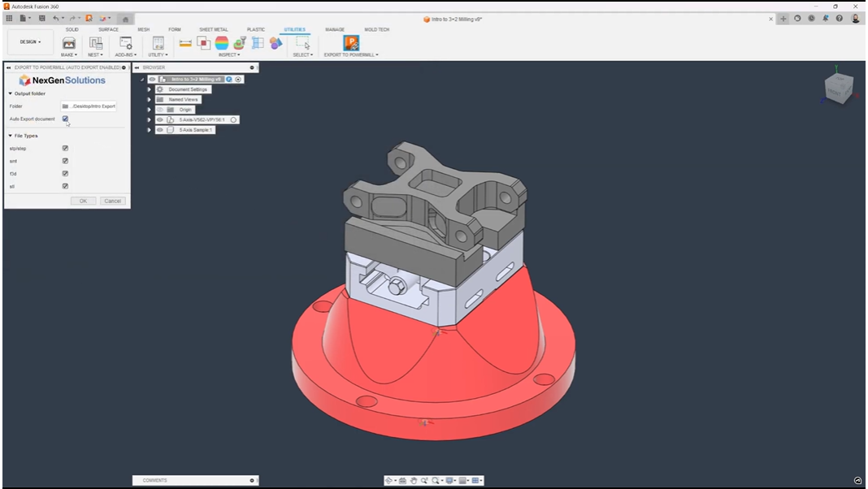Select the Measure ruler tool
This screenshot has height=489, width=868.
pos(185,43)
